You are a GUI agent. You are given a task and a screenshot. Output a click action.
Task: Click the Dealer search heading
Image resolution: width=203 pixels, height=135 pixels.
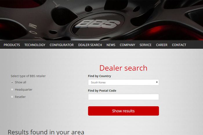tap(123, 68)
